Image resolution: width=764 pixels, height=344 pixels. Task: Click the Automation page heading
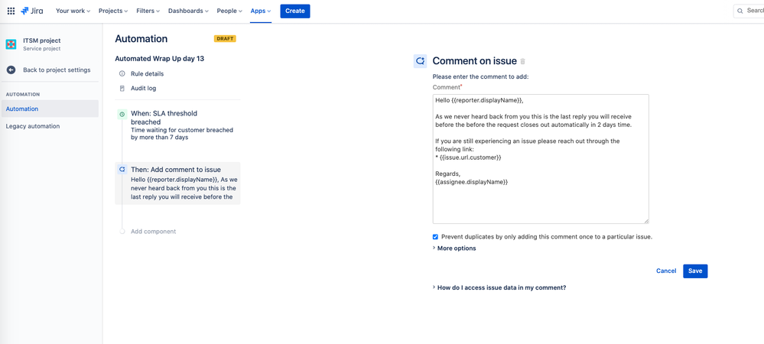[x=141, y=39]
